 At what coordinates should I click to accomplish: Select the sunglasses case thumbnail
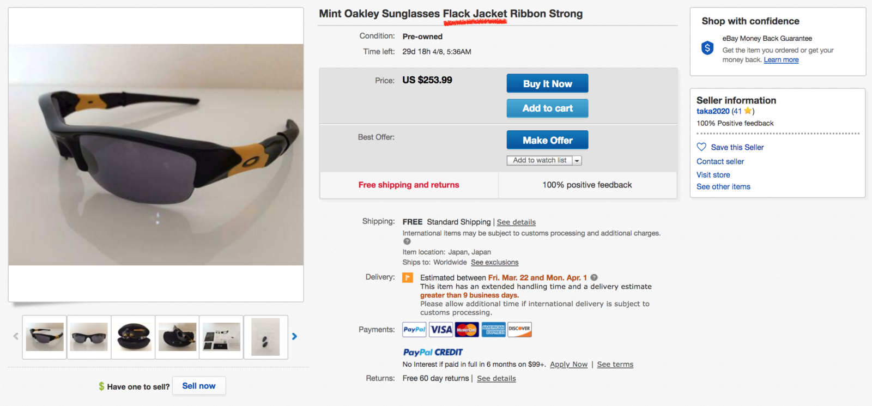click(134, 337)
